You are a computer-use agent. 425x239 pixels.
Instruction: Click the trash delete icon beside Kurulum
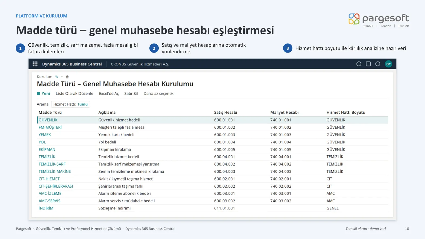point(67,77)
